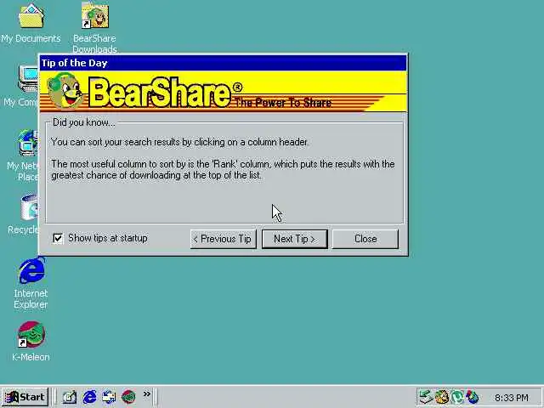This screenshot has height=408, width=544.
Task: Click the BearShare bear mascot logo
Action: (65, 91)
